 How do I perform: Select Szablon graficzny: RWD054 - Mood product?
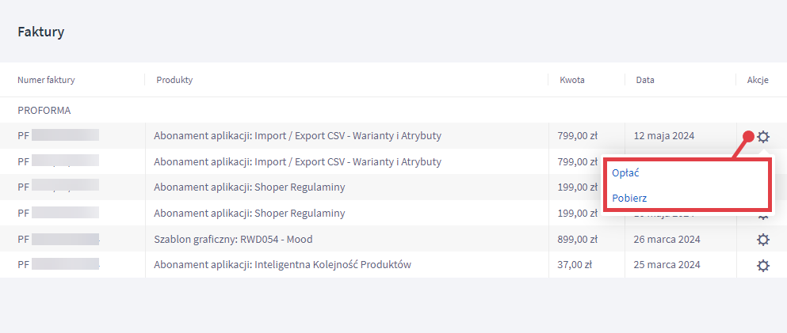point(233,240)
